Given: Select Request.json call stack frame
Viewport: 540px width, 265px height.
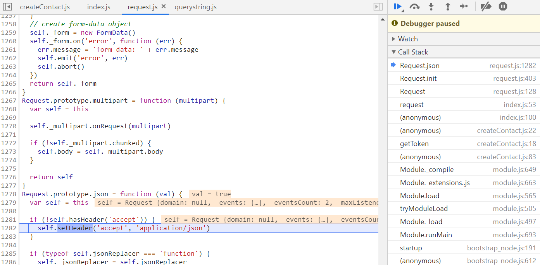Looking at the screenshot, I should pos(464,66).
